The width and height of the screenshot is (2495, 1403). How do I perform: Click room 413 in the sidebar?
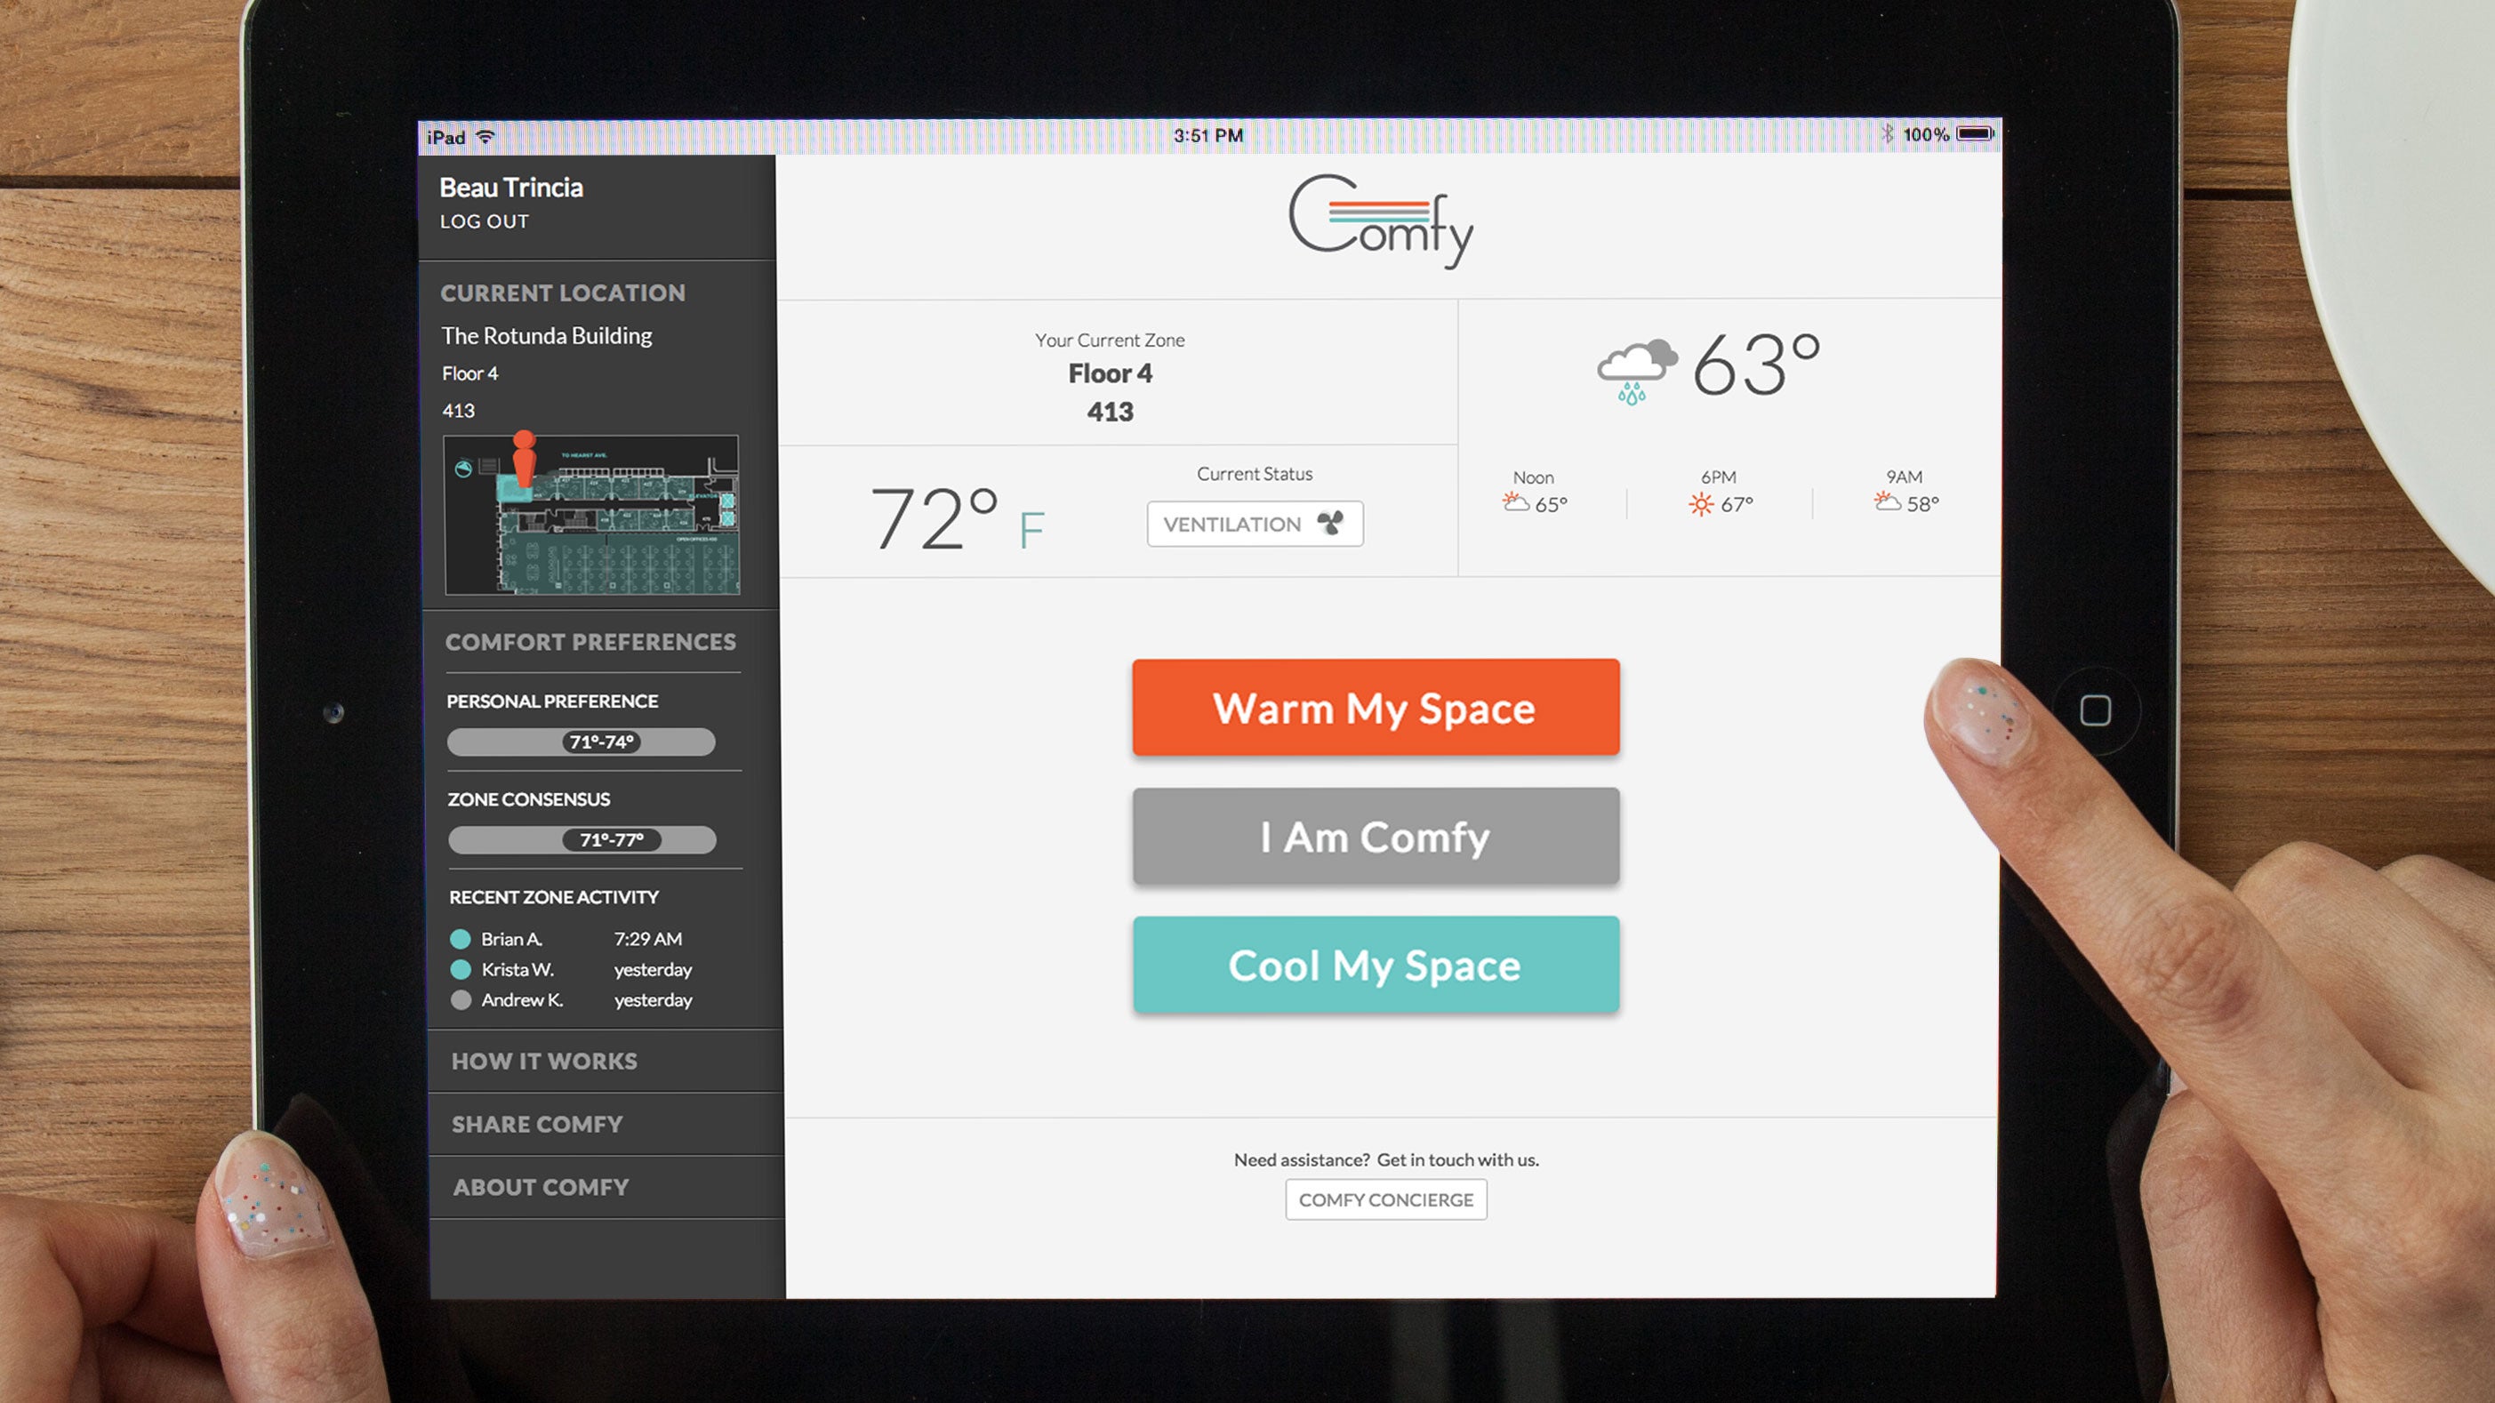tap(458, 411)
